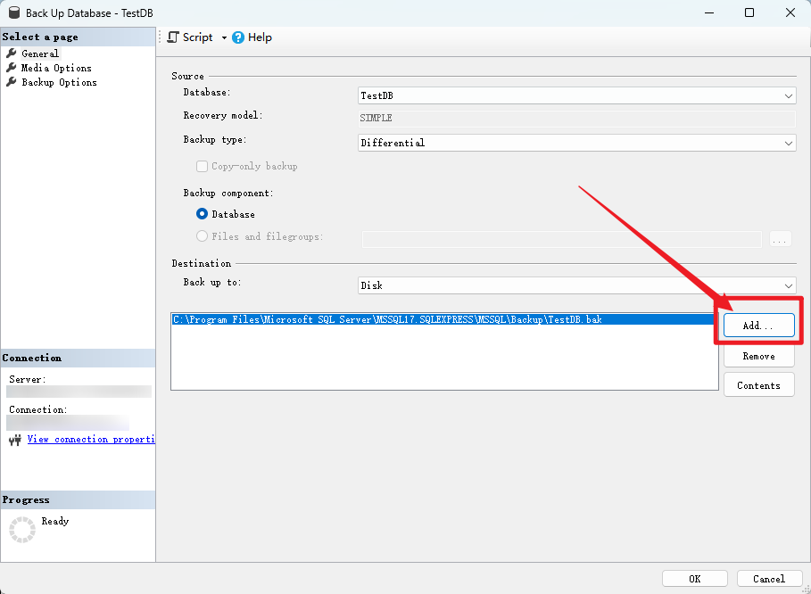Image resolution: width=811 pixels, height=594 pixels.
Task: Select the Database backup component radio button
Action: (202, 214)
